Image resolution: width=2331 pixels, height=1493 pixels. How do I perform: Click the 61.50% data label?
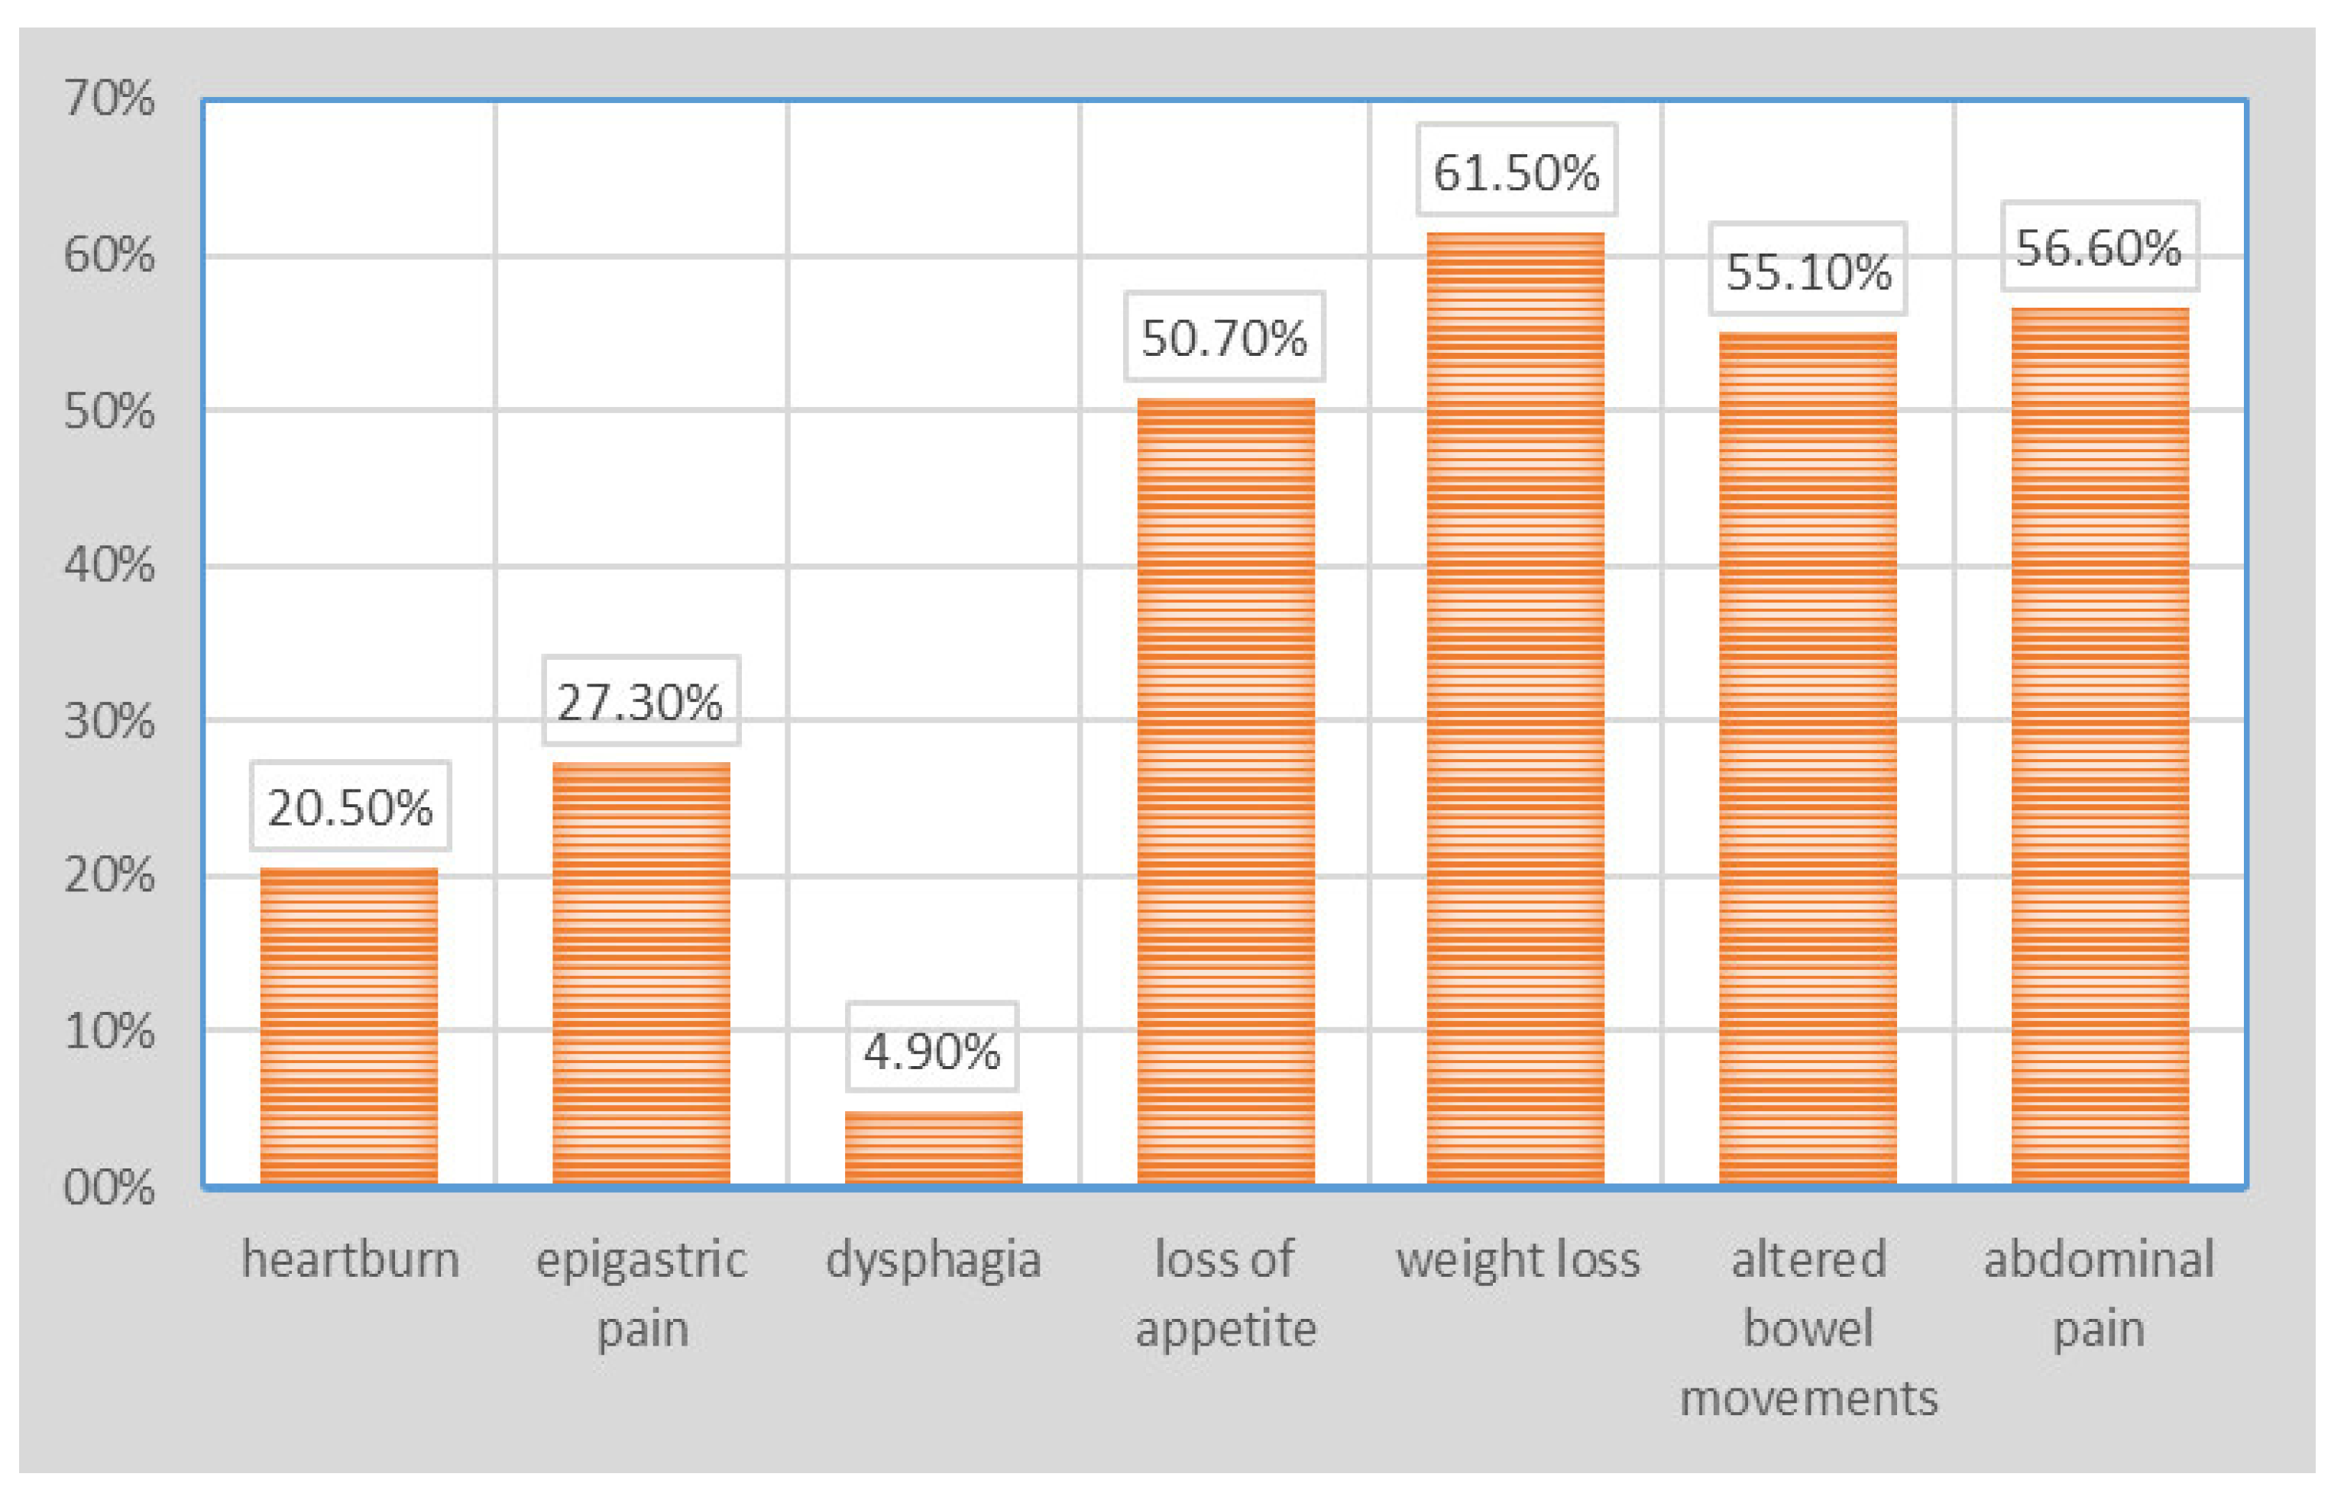(1517, 170)
